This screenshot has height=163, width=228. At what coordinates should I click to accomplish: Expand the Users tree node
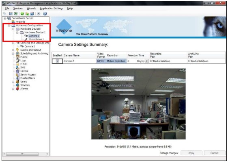point(13,82)
